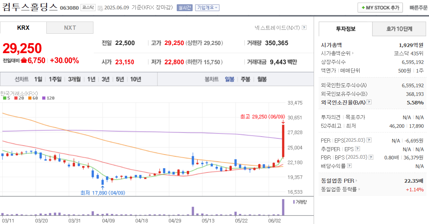Click the 시가총액 value 1,929억원

[x=411, y=45]
